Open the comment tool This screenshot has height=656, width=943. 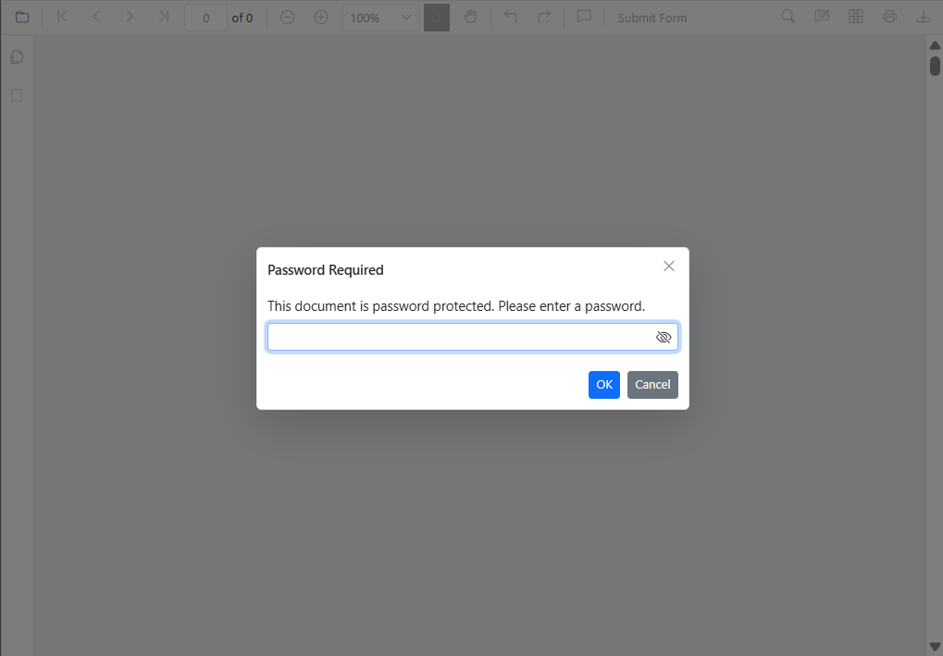[584, 17]
